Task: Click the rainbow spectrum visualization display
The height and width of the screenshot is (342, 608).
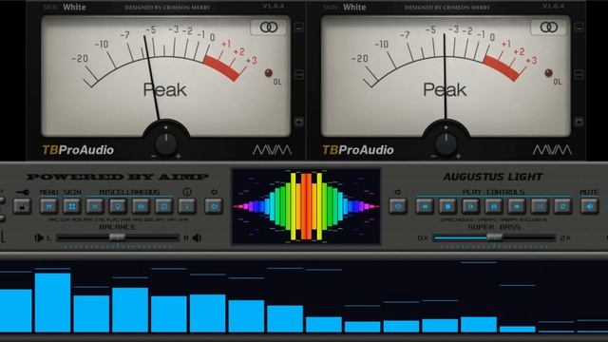Action: tap(306, 206)
